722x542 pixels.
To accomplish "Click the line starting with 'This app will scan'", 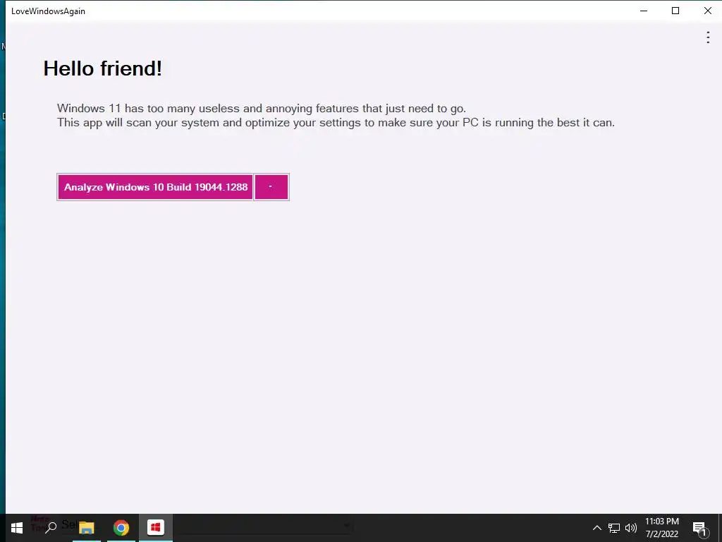I will [x=336, y=123].
